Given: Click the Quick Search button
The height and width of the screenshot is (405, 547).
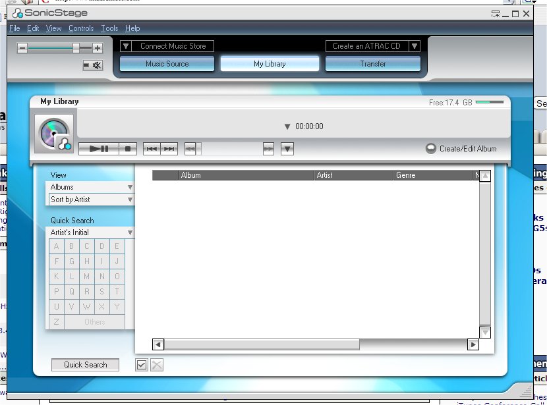Looking at the screenshot, I should pos(85,365).
